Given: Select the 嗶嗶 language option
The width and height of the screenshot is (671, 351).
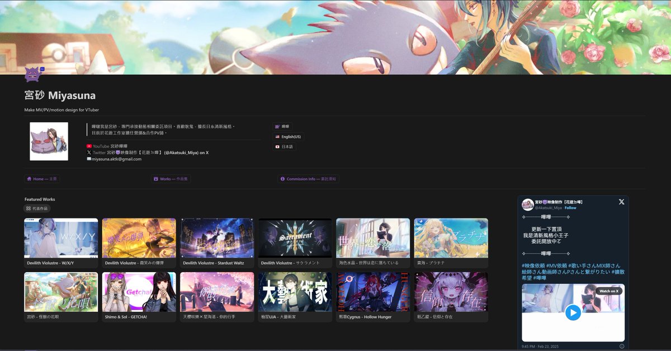Looking at the screenshot, I should (x=282, y=127).
